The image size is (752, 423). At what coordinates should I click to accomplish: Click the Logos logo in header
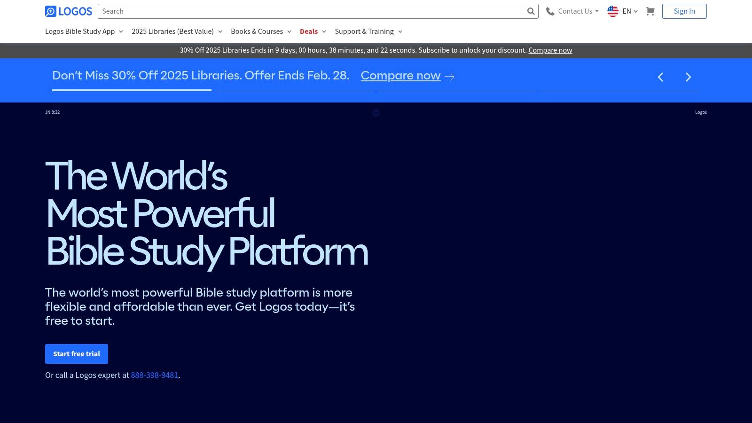coord(69,11)
